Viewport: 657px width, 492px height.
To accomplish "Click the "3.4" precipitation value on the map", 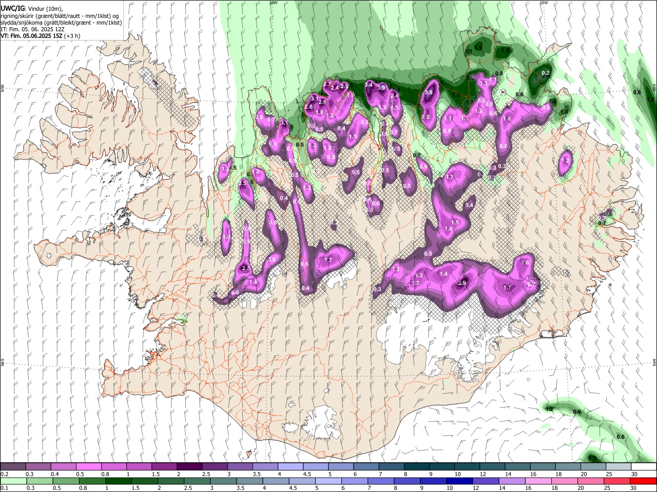I will point(369,85).
